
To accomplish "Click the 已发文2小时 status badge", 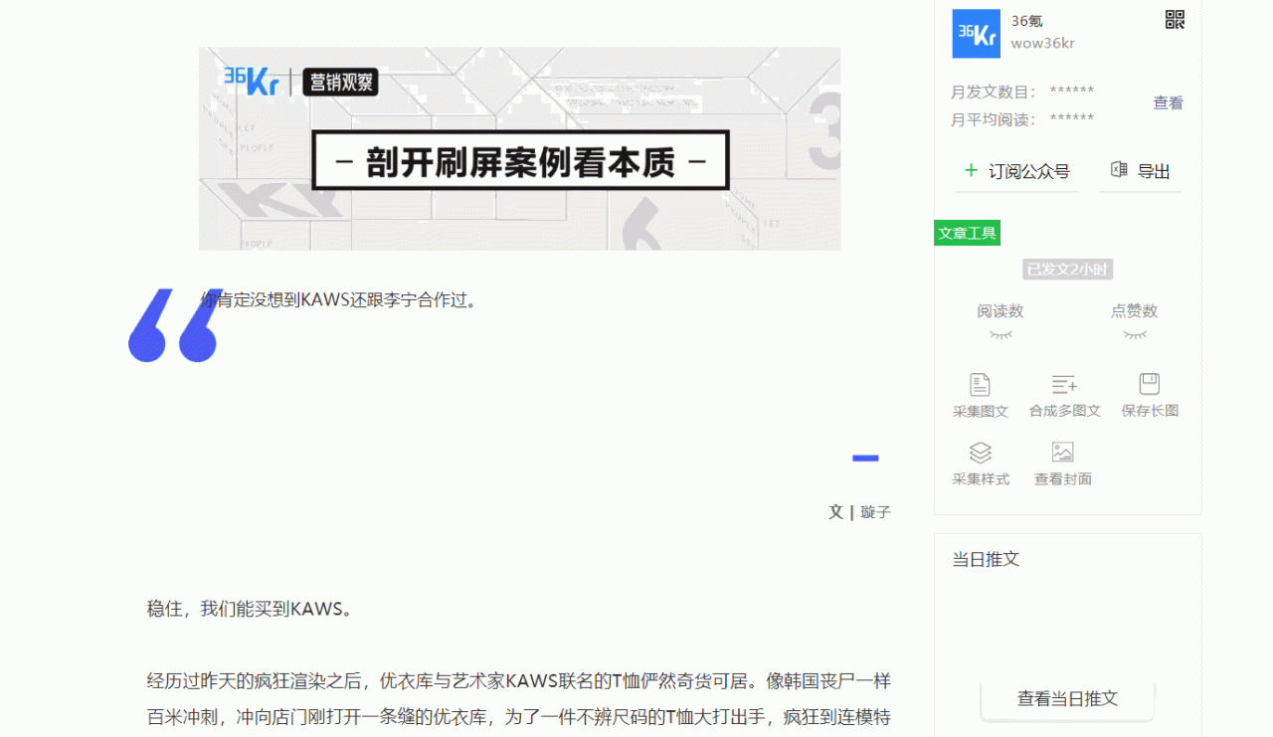I will [1066, 269].
